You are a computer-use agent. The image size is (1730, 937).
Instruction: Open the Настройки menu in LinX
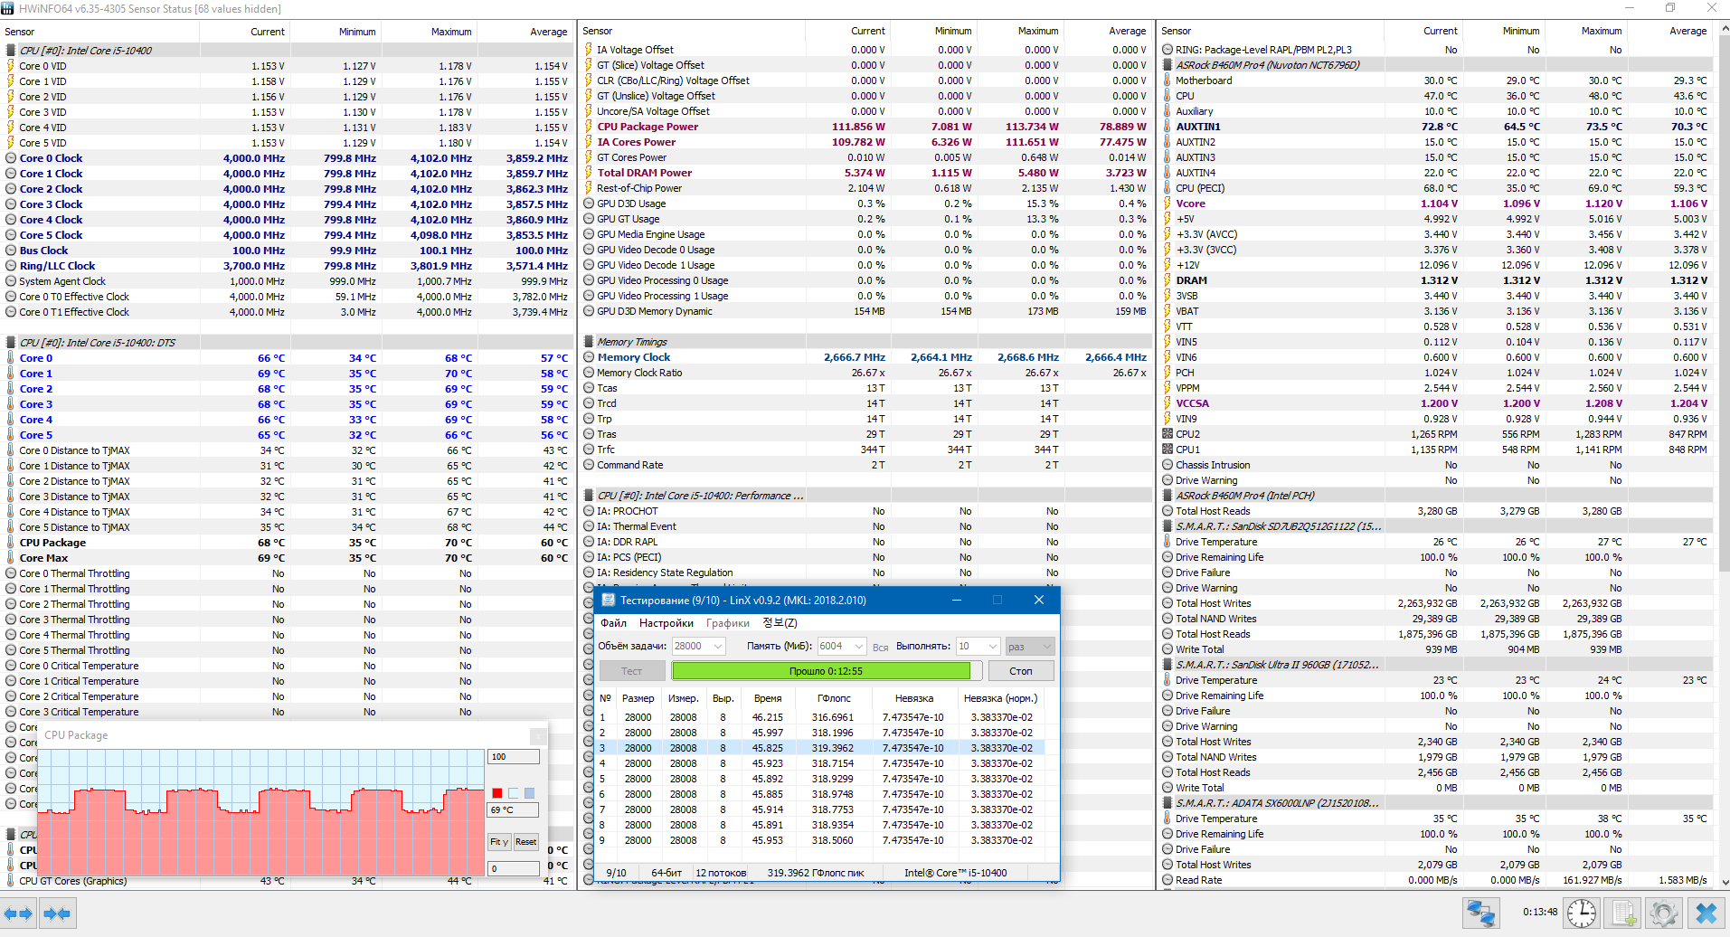[x=666, y=623]
